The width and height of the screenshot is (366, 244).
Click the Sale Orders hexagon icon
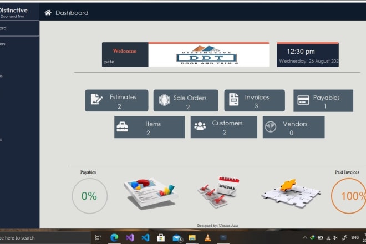(164, 100)
